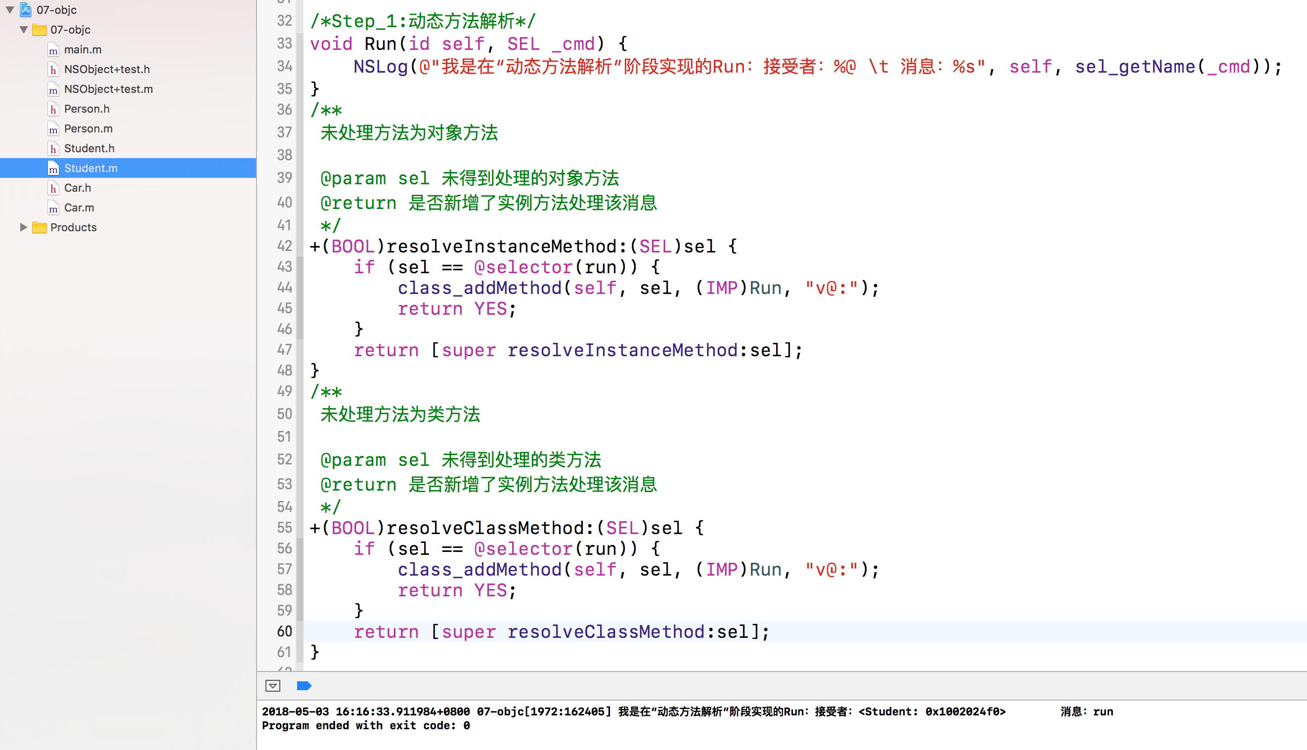This screenshot has width=1307, height=750.
Task: Expand the Products folder disclosure triangle
Action: coord(23,227)
